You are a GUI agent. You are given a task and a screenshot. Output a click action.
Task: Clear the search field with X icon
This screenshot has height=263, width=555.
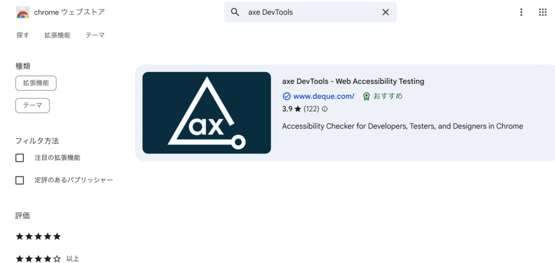tap(385, 12)
